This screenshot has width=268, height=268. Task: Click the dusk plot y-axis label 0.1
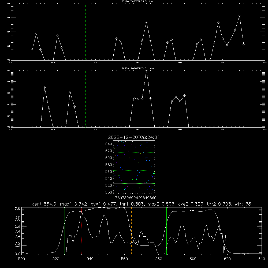click(x=9, y=116)
